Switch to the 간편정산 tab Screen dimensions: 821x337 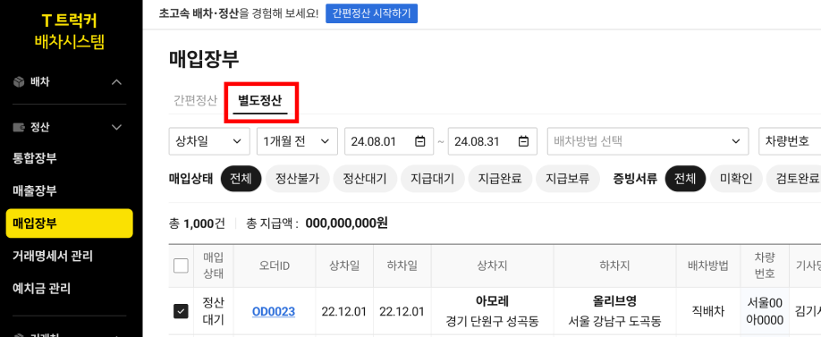click(195, 100)
